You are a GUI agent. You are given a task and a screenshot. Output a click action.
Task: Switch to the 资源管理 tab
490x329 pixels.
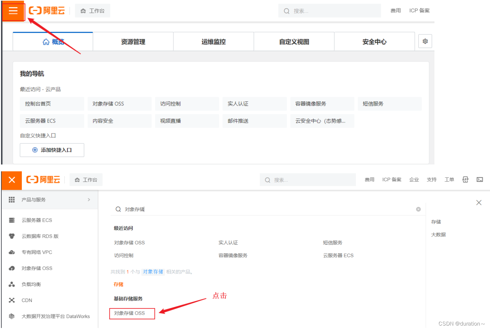[133, 41]
